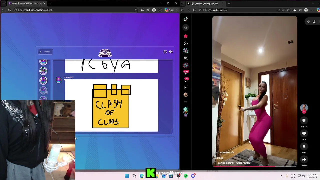Close the TikTok browser tab
The image size is (320, 180).
(x=223, y=3)
